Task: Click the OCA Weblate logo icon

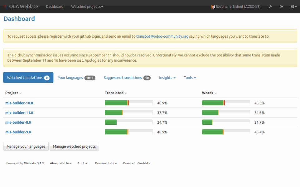Action: [5, 7]
